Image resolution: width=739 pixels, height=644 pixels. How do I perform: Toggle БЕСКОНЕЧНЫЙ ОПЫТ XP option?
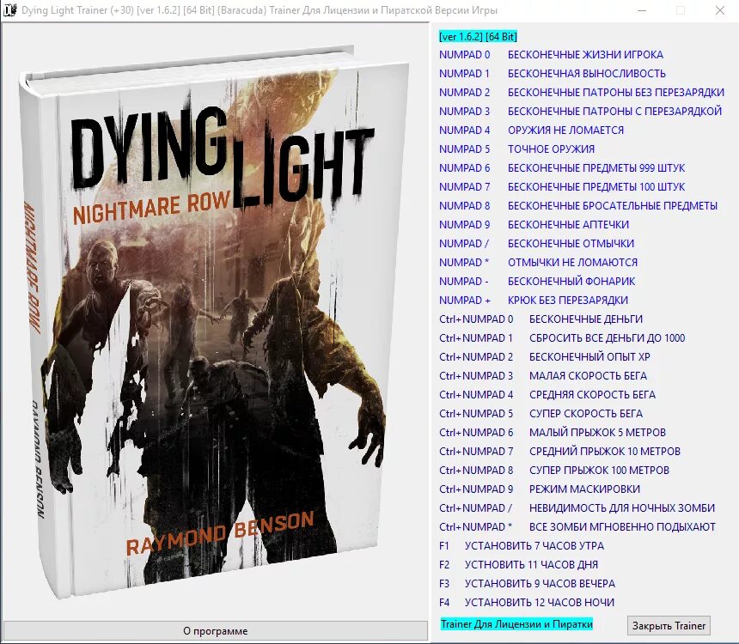(563, 356)
